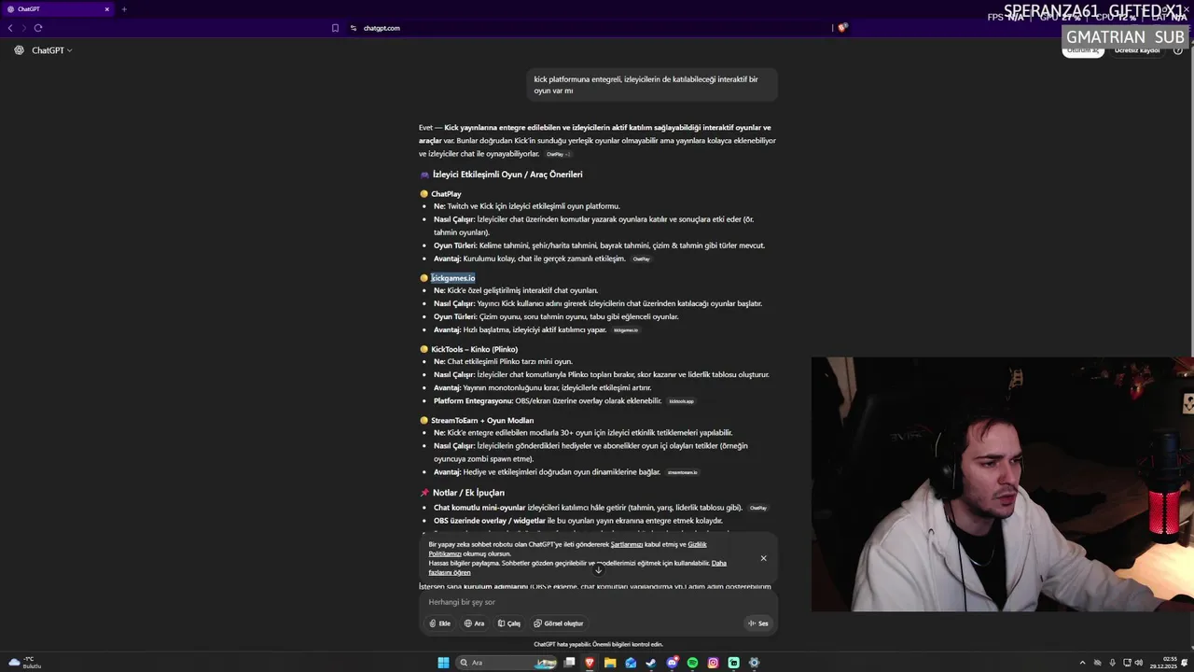Dismiss the terms notice with X
This screenshot has height=672, width=1194.
(x=763, y=558)
